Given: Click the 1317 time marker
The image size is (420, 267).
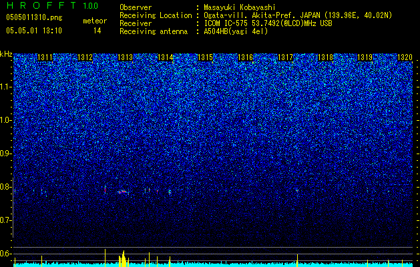Looking at the screenshot, I should [x=285, y=57].
